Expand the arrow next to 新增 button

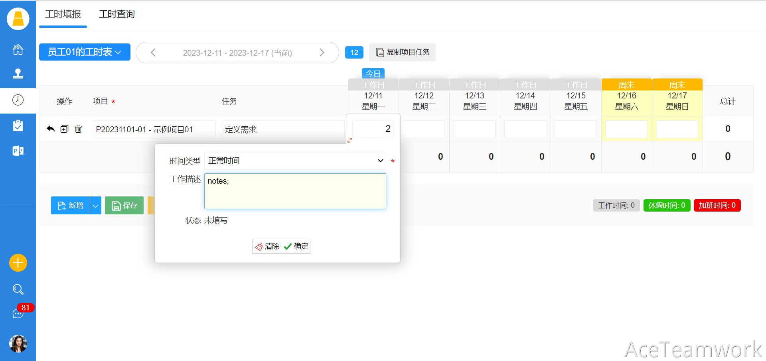(x=95, y=206)
